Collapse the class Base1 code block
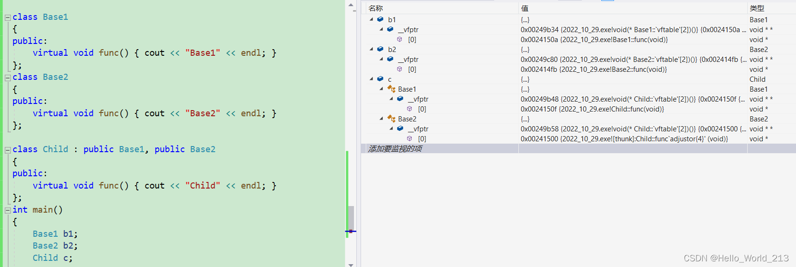This screenshot has width=796, height=267. (8, 17)
